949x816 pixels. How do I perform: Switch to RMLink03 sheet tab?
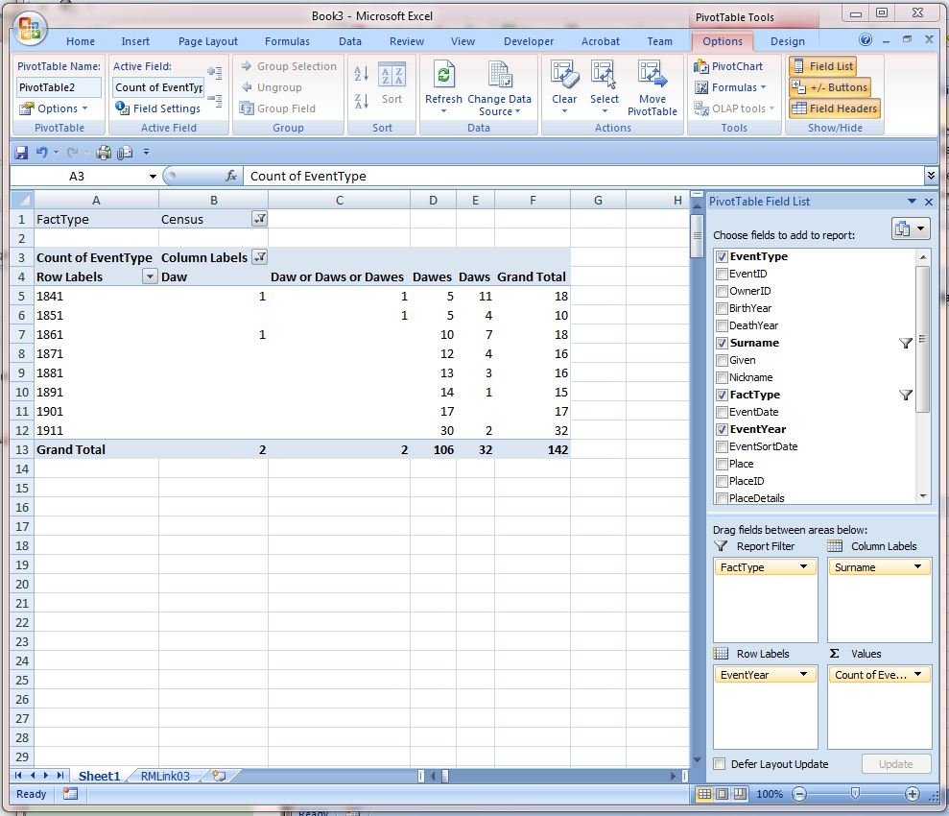pos(165,776)
